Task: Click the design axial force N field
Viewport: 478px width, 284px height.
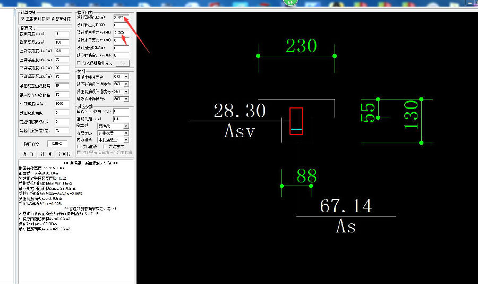Action: [x=121, y=25]
